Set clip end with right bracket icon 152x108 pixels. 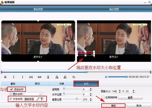point(22,77)
